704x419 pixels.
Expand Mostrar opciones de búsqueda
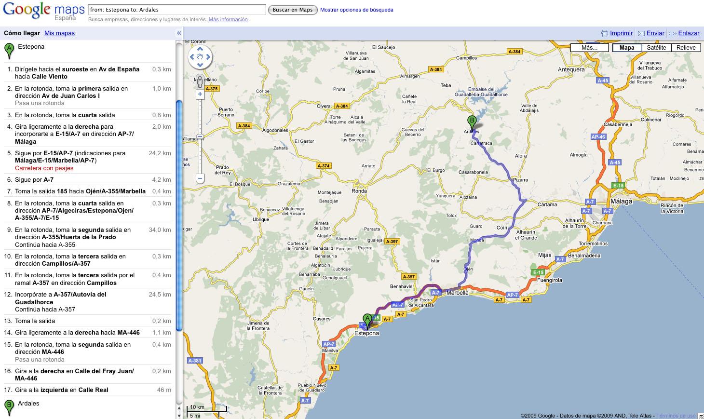[x=357, y=10]
